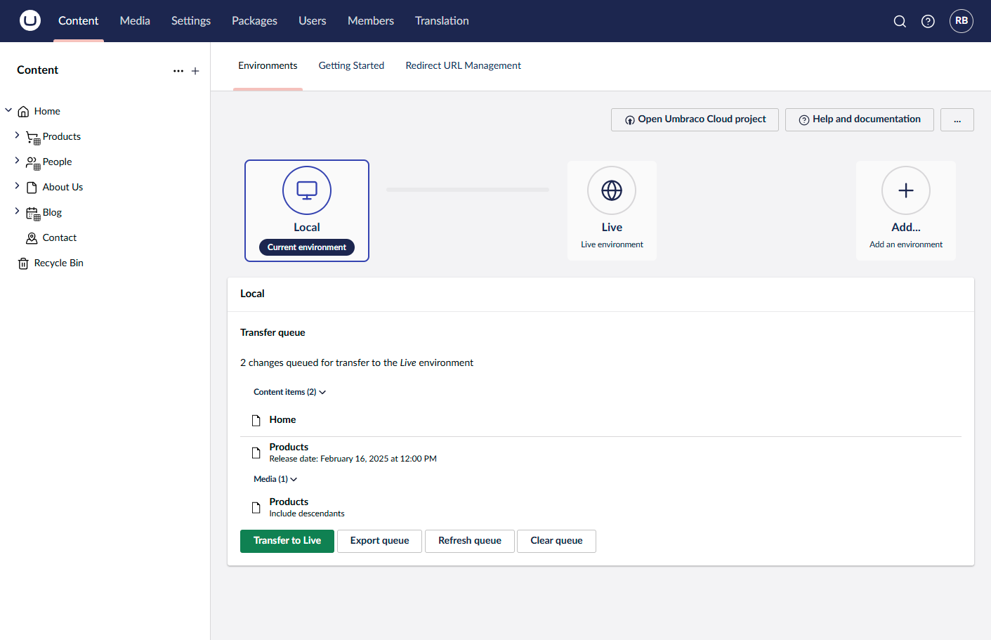Expand the Media (1) dropdown
Viewport: 991px width, 640px height.
coord(275,478)
